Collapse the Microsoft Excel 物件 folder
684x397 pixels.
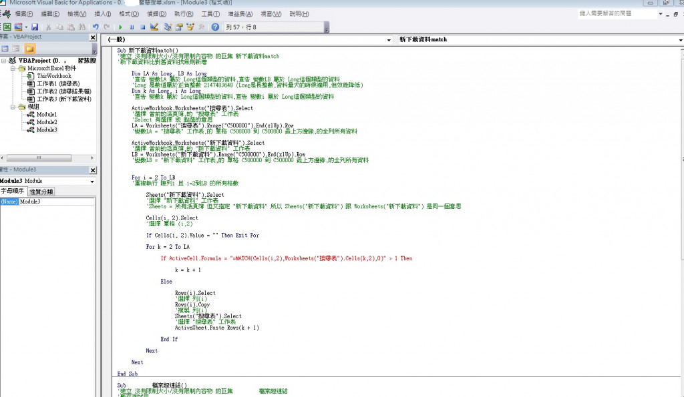(x=13, y=69)
